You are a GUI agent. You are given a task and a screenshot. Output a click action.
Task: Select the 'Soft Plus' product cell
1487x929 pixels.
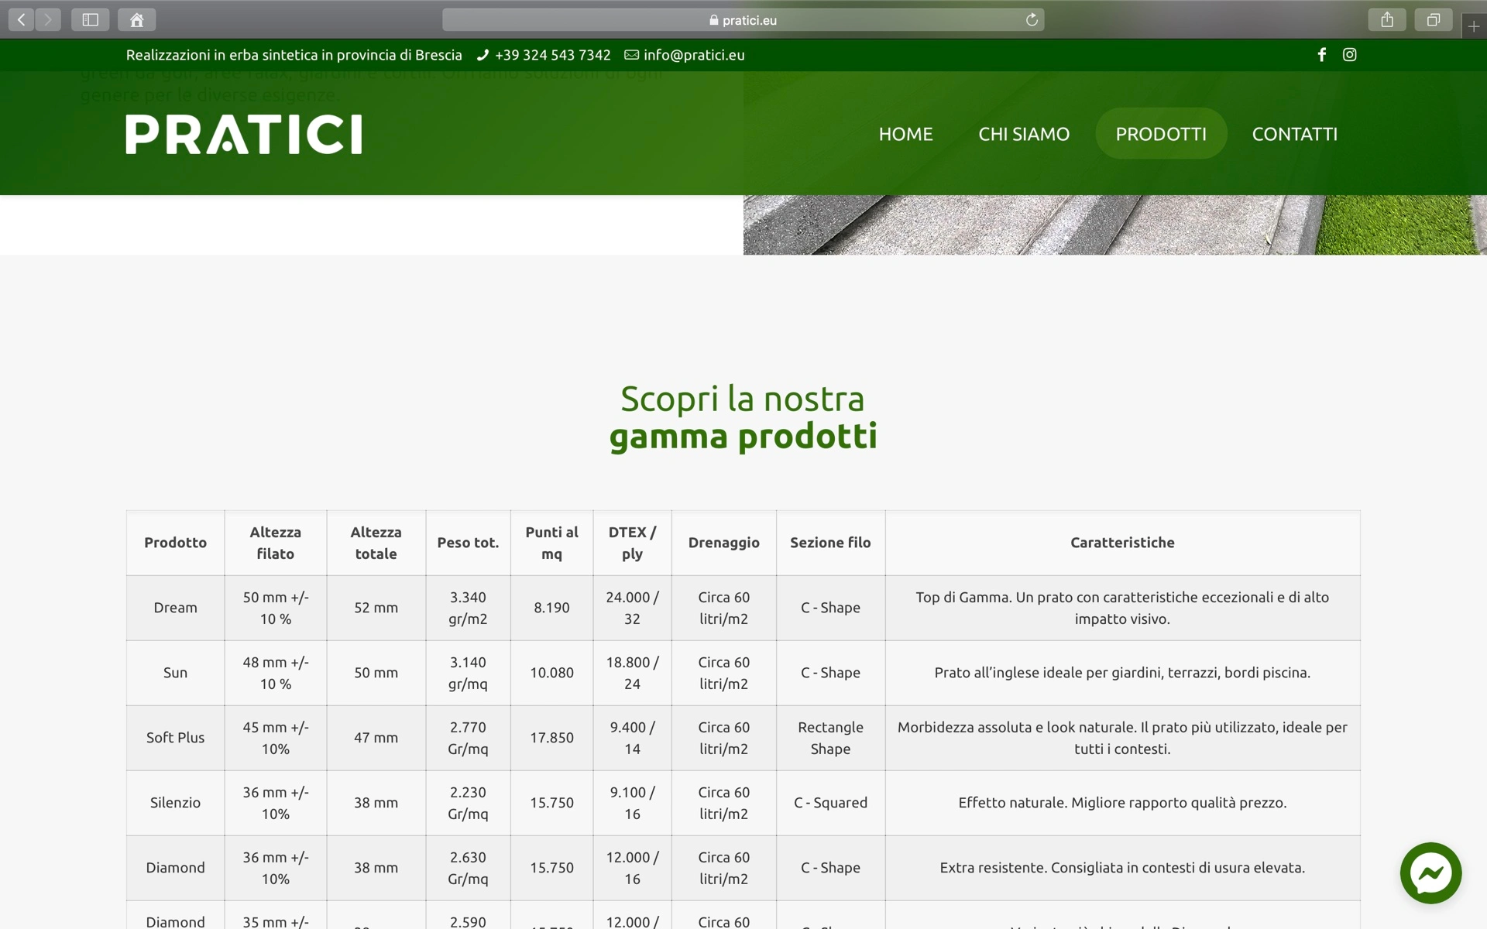point(176,738)
